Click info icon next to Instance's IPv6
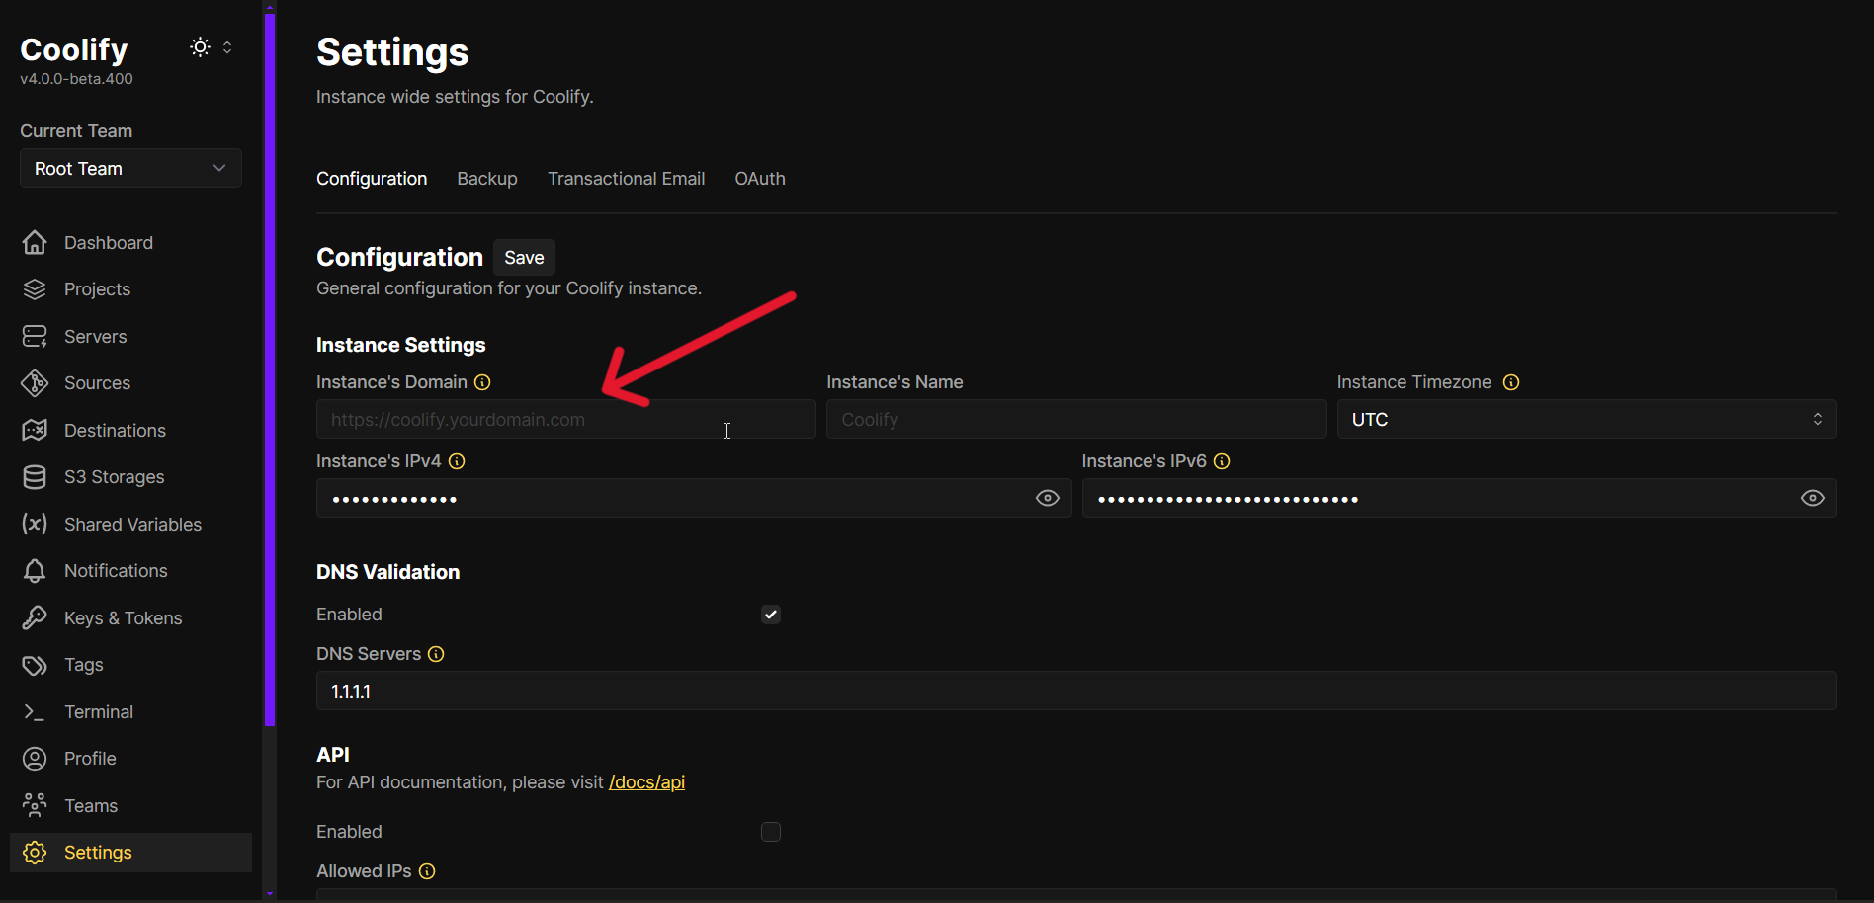 tap(1222, 461)
